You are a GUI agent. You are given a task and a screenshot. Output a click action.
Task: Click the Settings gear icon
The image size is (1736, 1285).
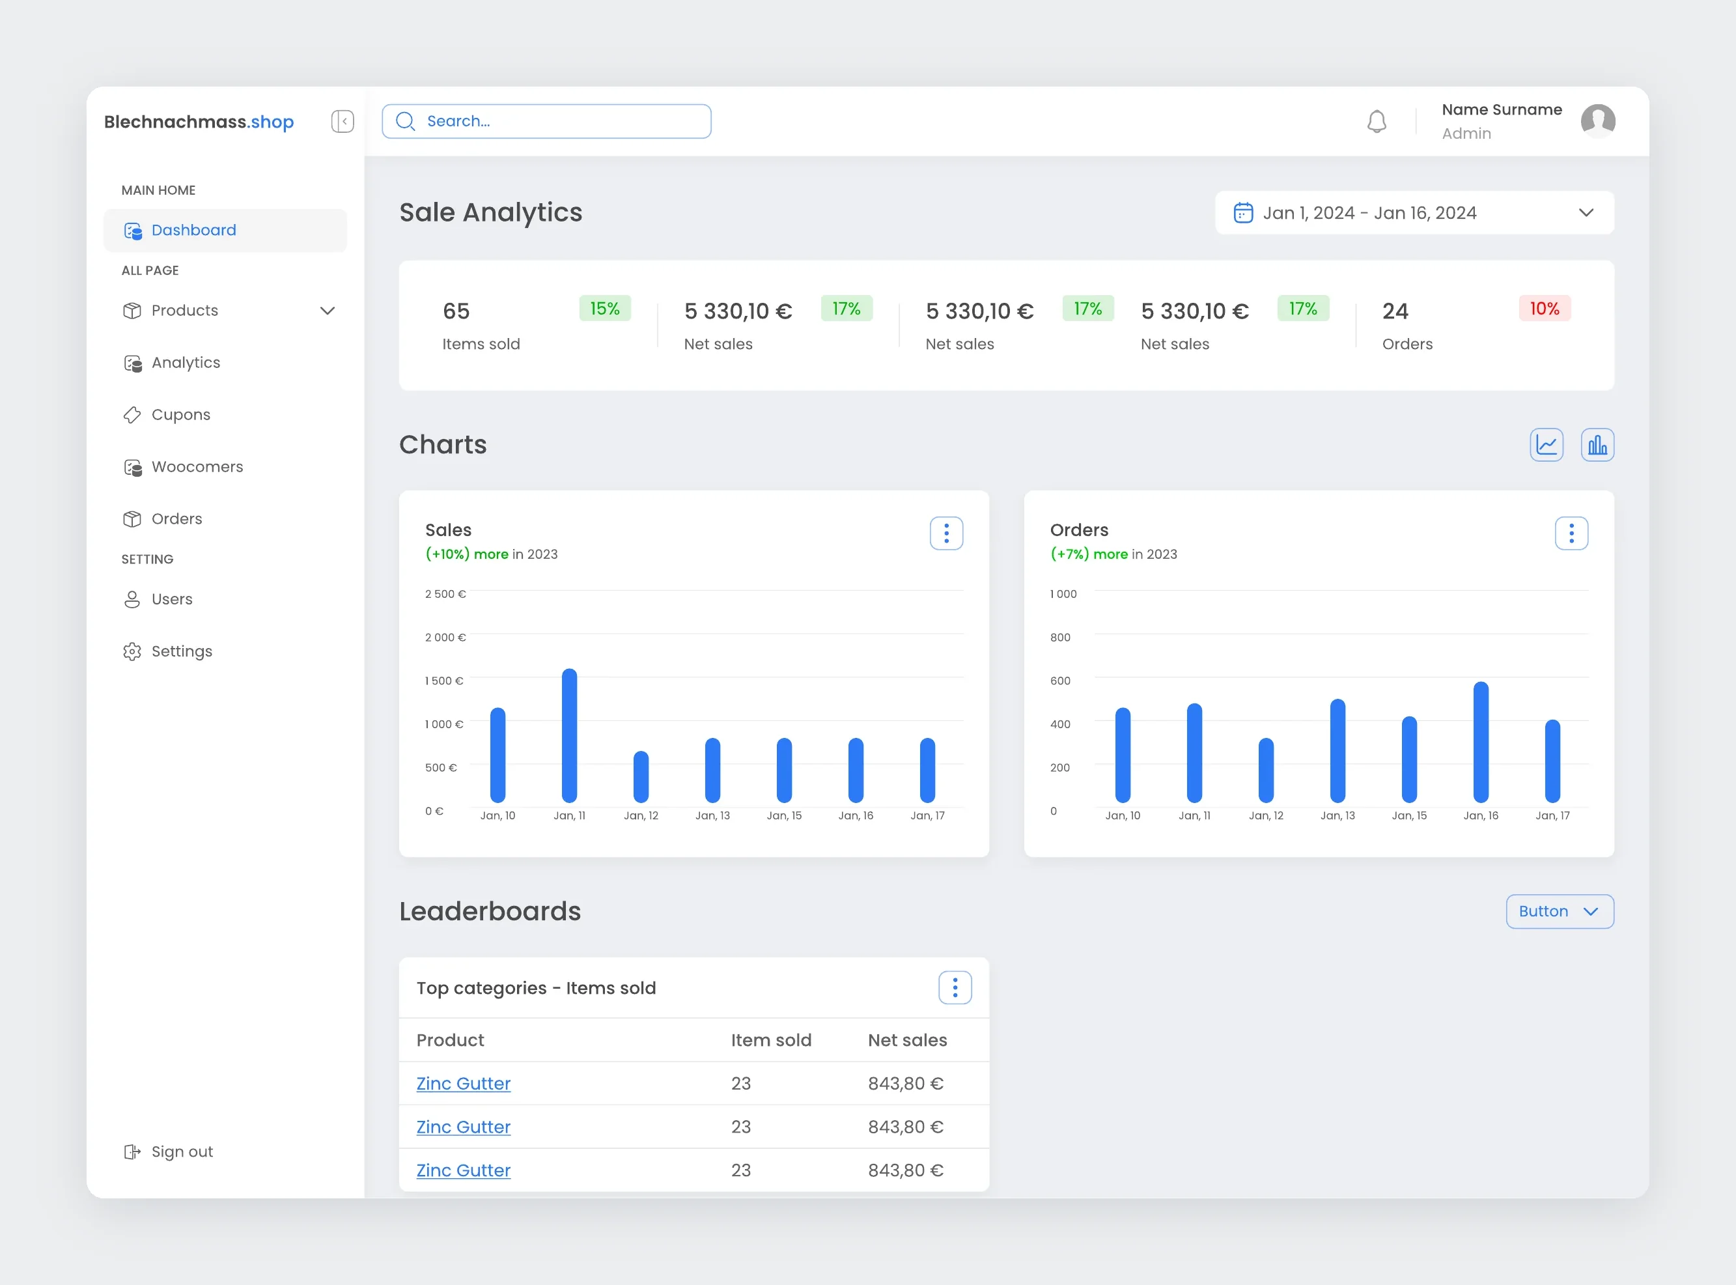[x=132, y=652]
